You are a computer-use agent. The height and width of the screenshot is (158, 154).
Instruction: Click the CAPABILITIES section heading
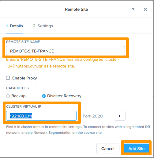(x=17, y=88)
